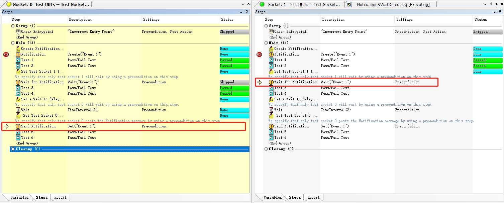This screenshot has height=203, width=504.
Task: Click the Notification step exclamation icon in Socket 0
Action: click(x=18, y=54)
